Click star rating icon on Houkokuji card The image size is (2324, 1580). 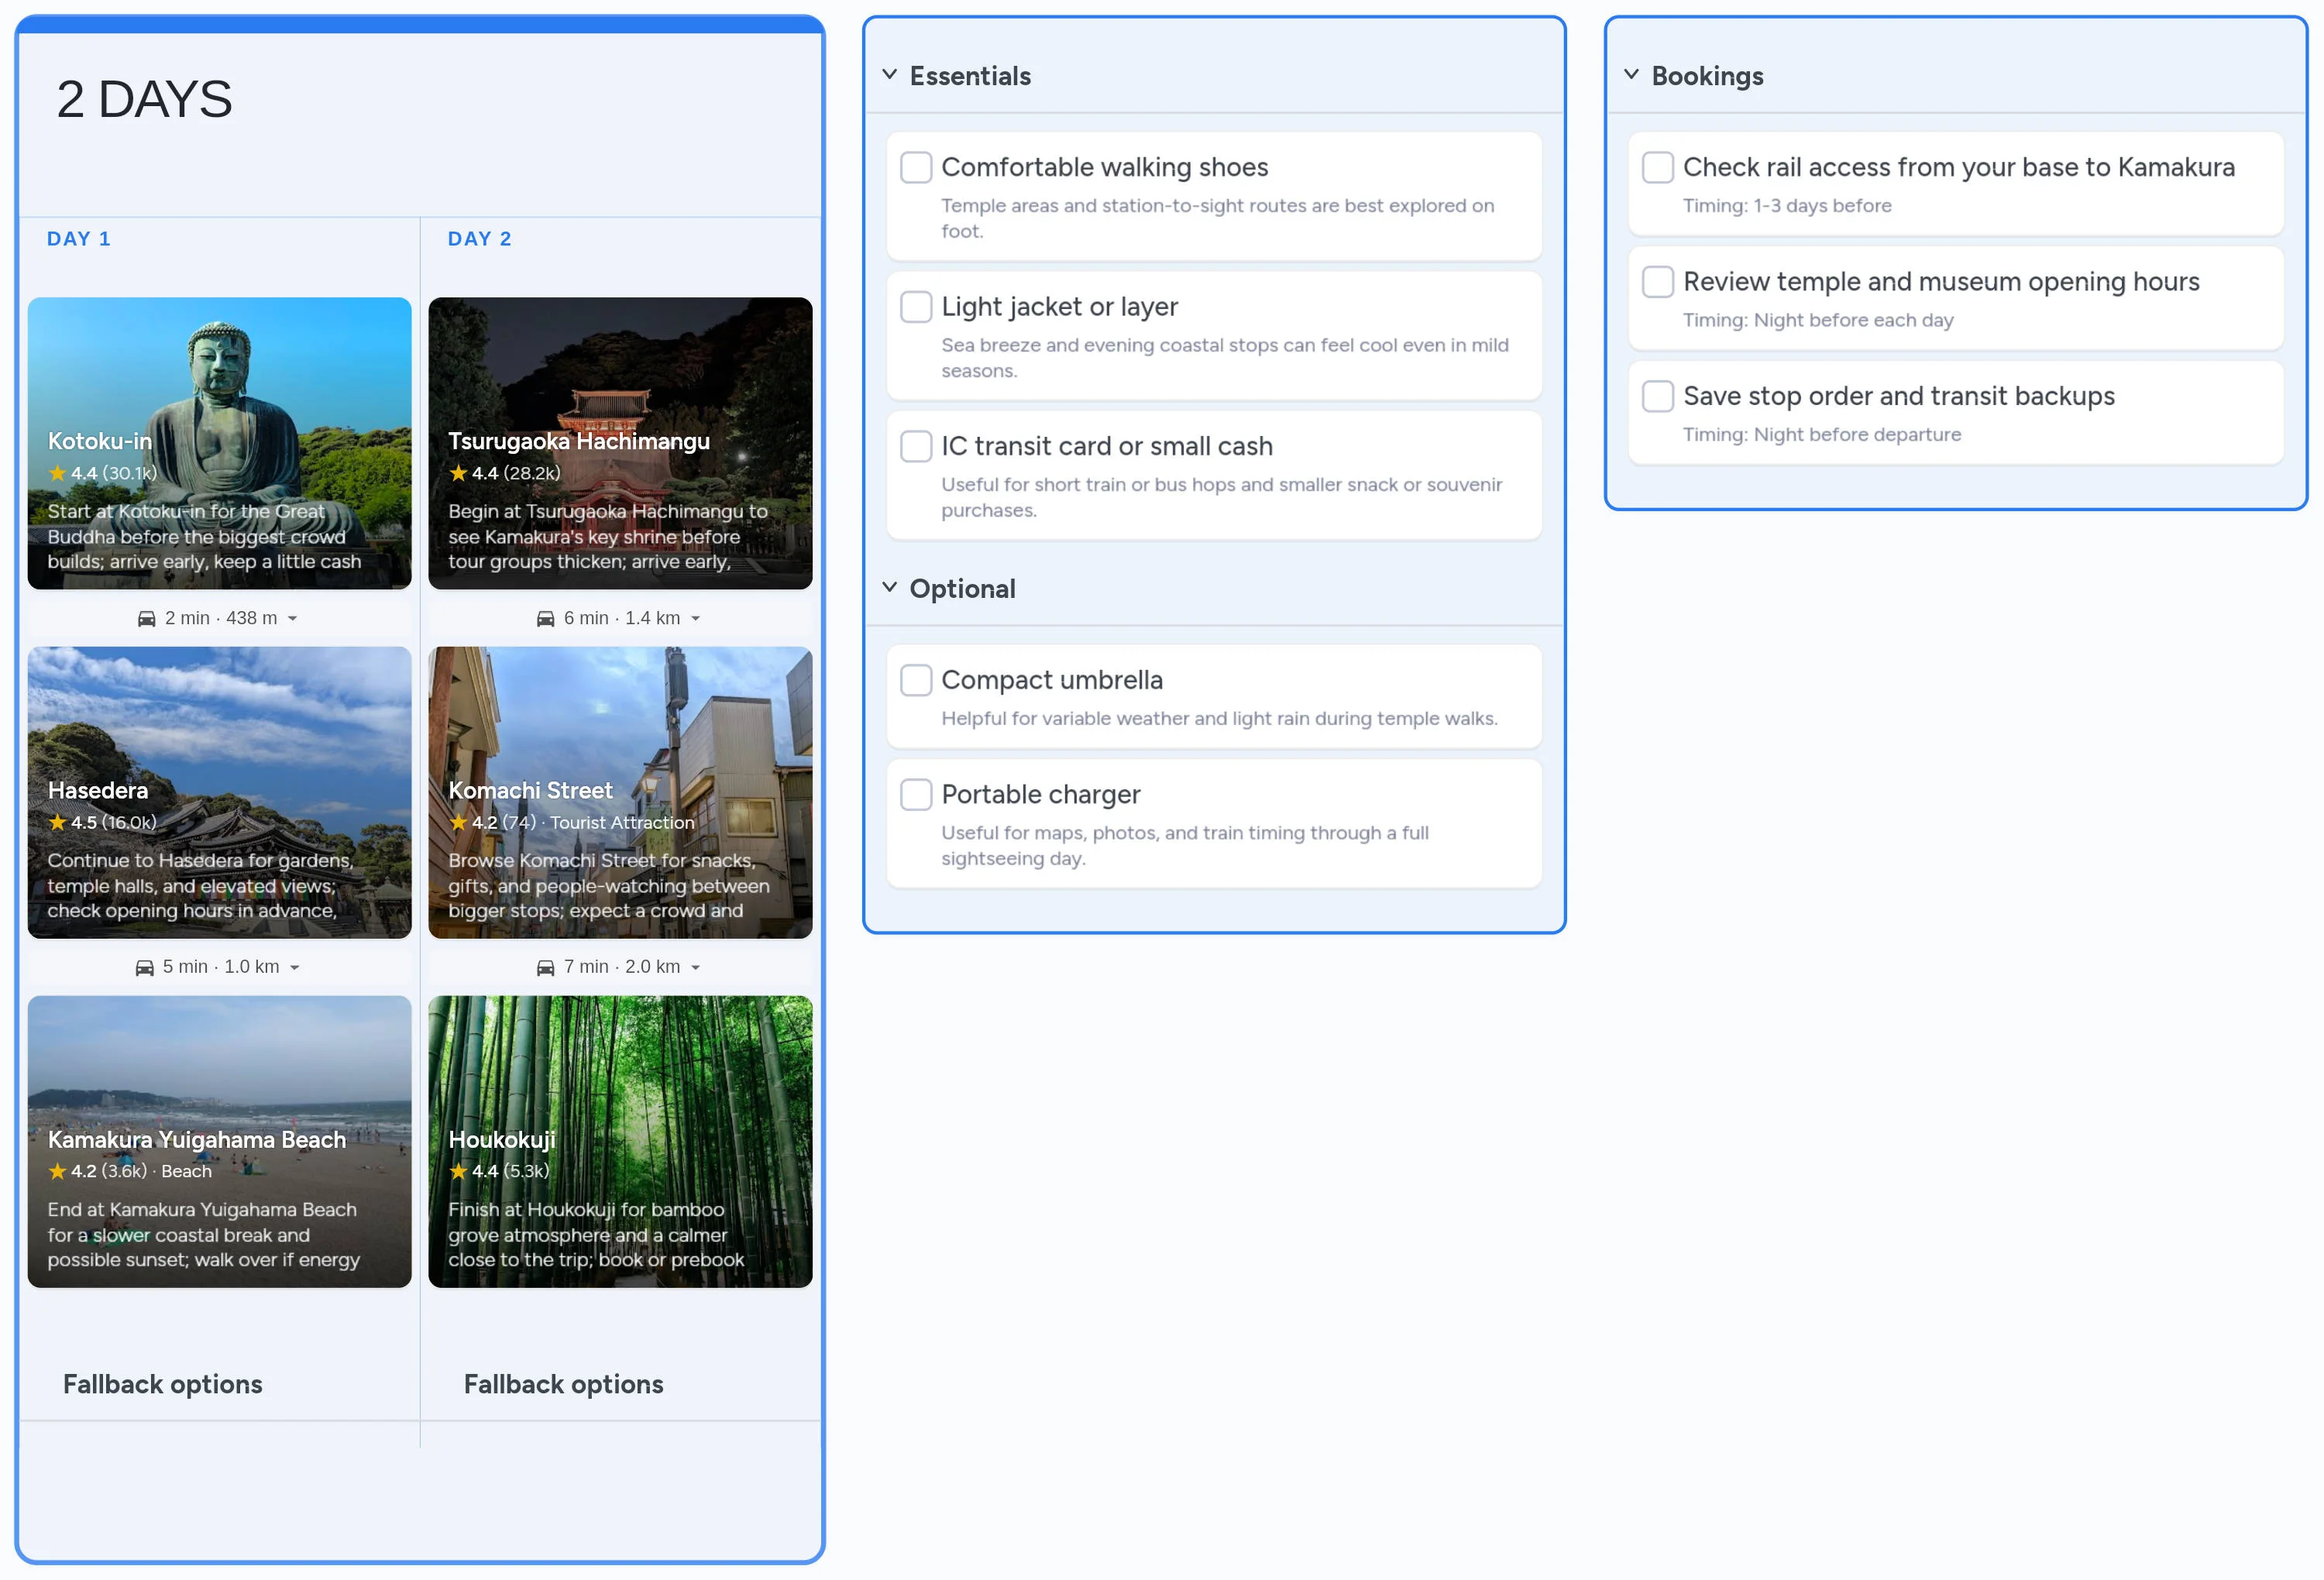458,1171
